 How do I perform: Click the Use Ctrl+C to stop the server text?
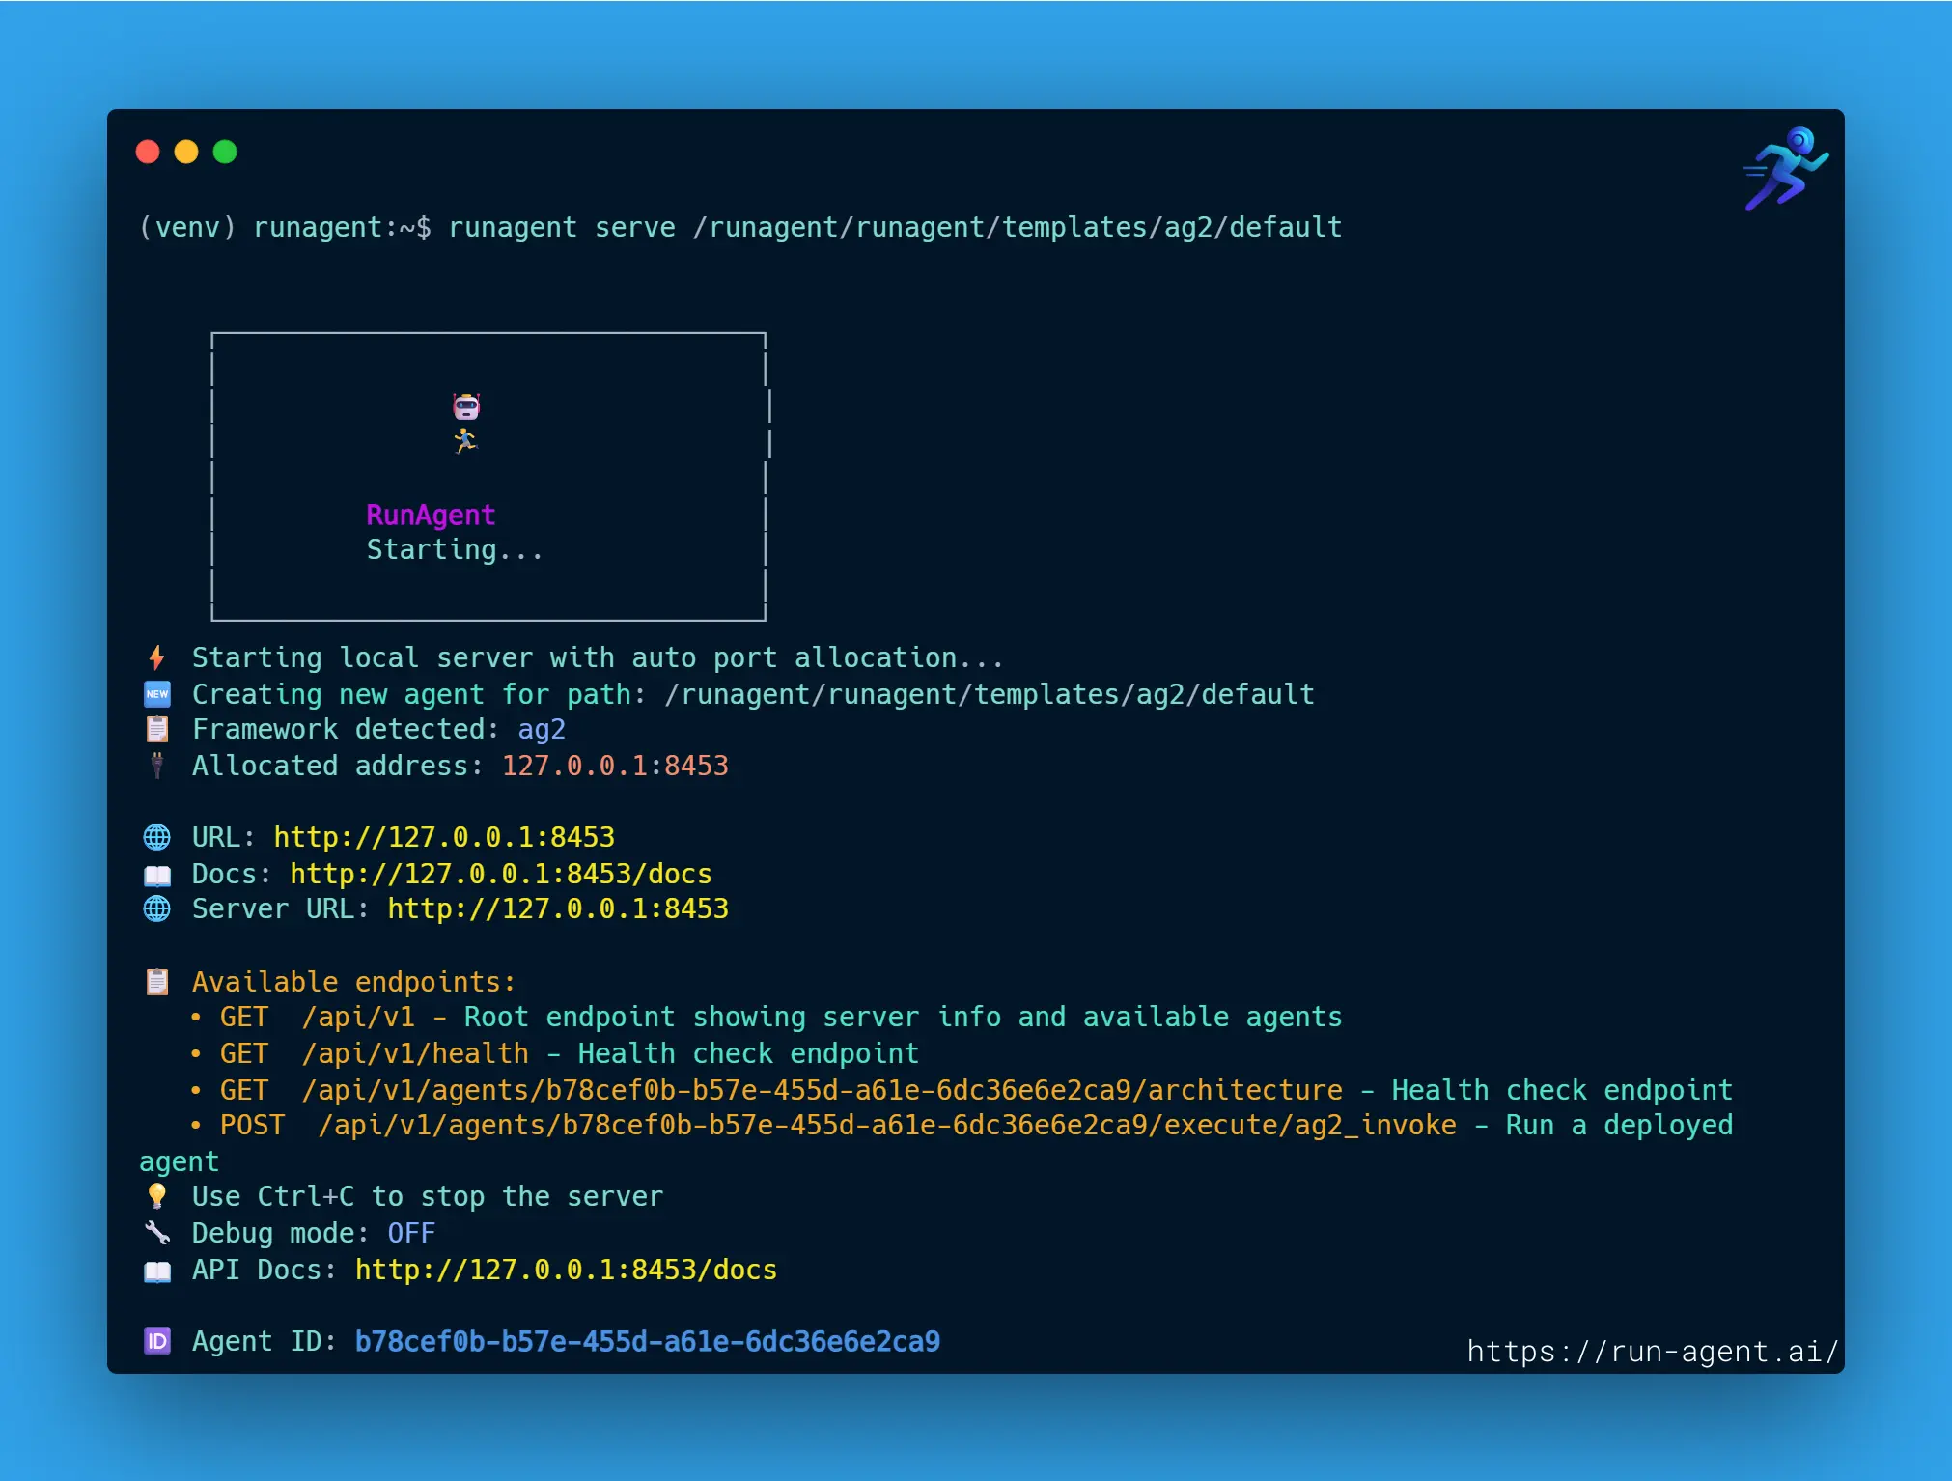428,1196
